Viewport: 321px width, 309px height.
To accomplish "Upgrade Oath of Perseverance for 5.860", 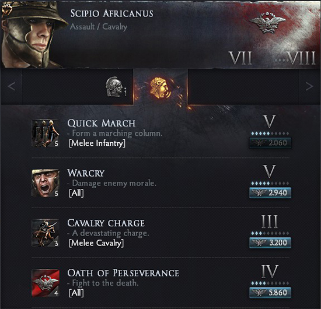I will [270, 293].
